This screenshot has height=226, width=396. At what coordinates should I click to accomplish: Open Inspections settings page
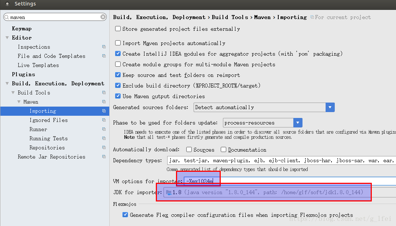pyautogui.click(x=34, y=47)
